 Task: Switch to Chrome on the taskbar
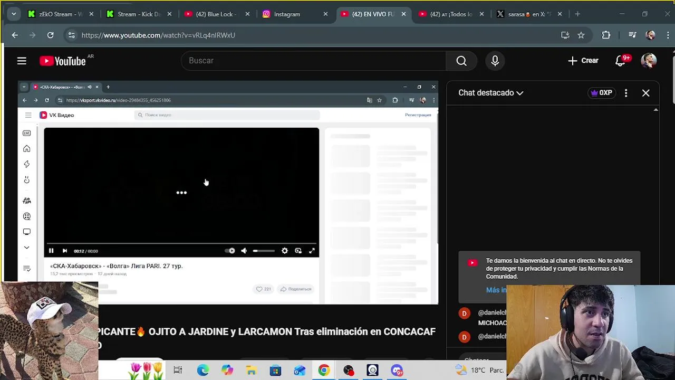click(324, 370)
